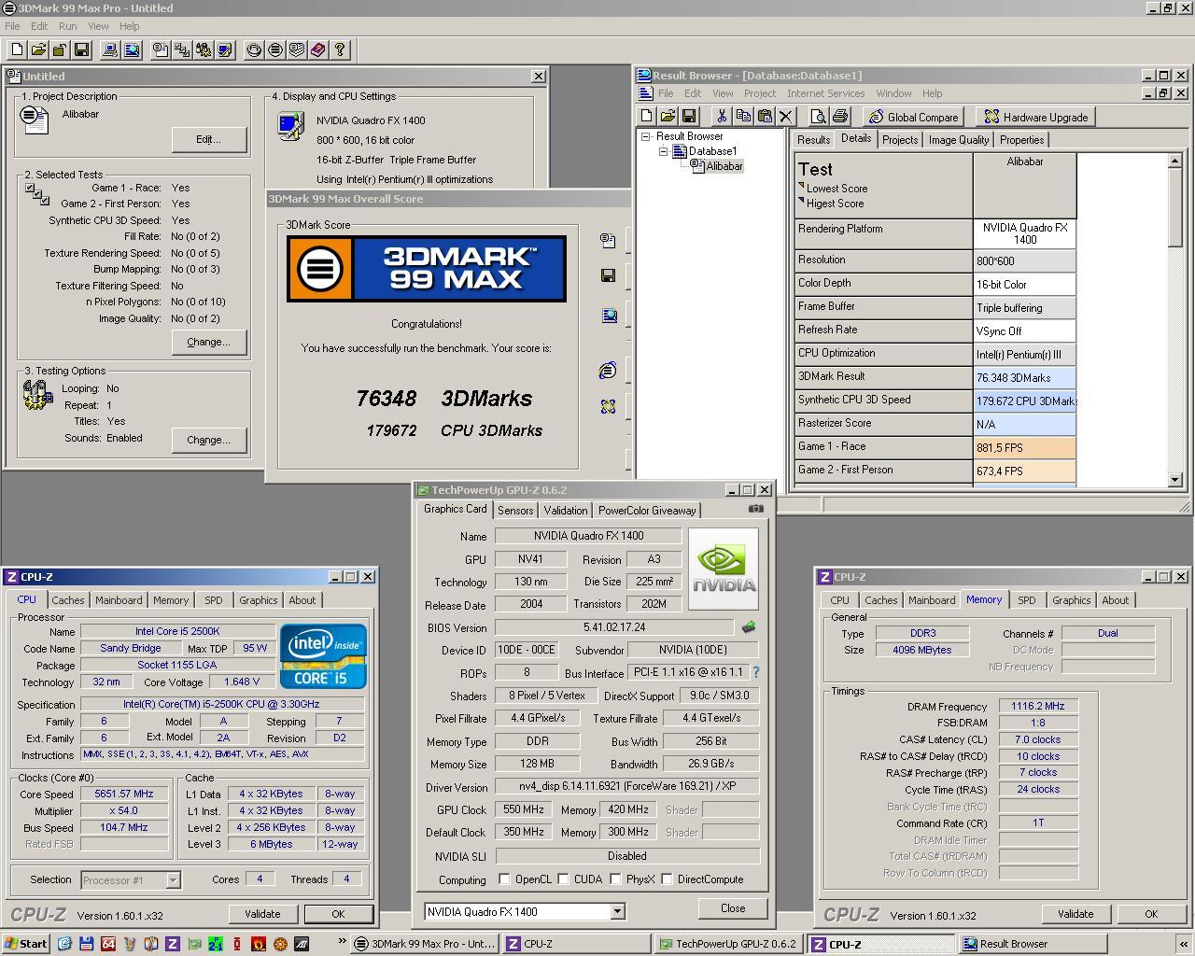Viewport: 1195px width, 956px height.
Task: Open the Help question mark toolbar icon
Action: 340,49
